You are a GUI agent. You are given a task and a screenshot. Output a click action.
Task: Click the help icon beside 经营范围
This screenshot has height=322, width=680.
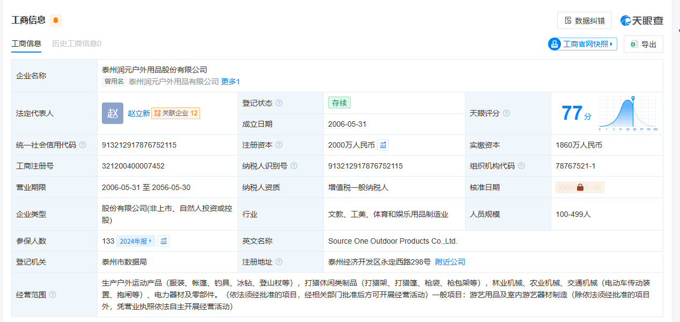(53, 295)
